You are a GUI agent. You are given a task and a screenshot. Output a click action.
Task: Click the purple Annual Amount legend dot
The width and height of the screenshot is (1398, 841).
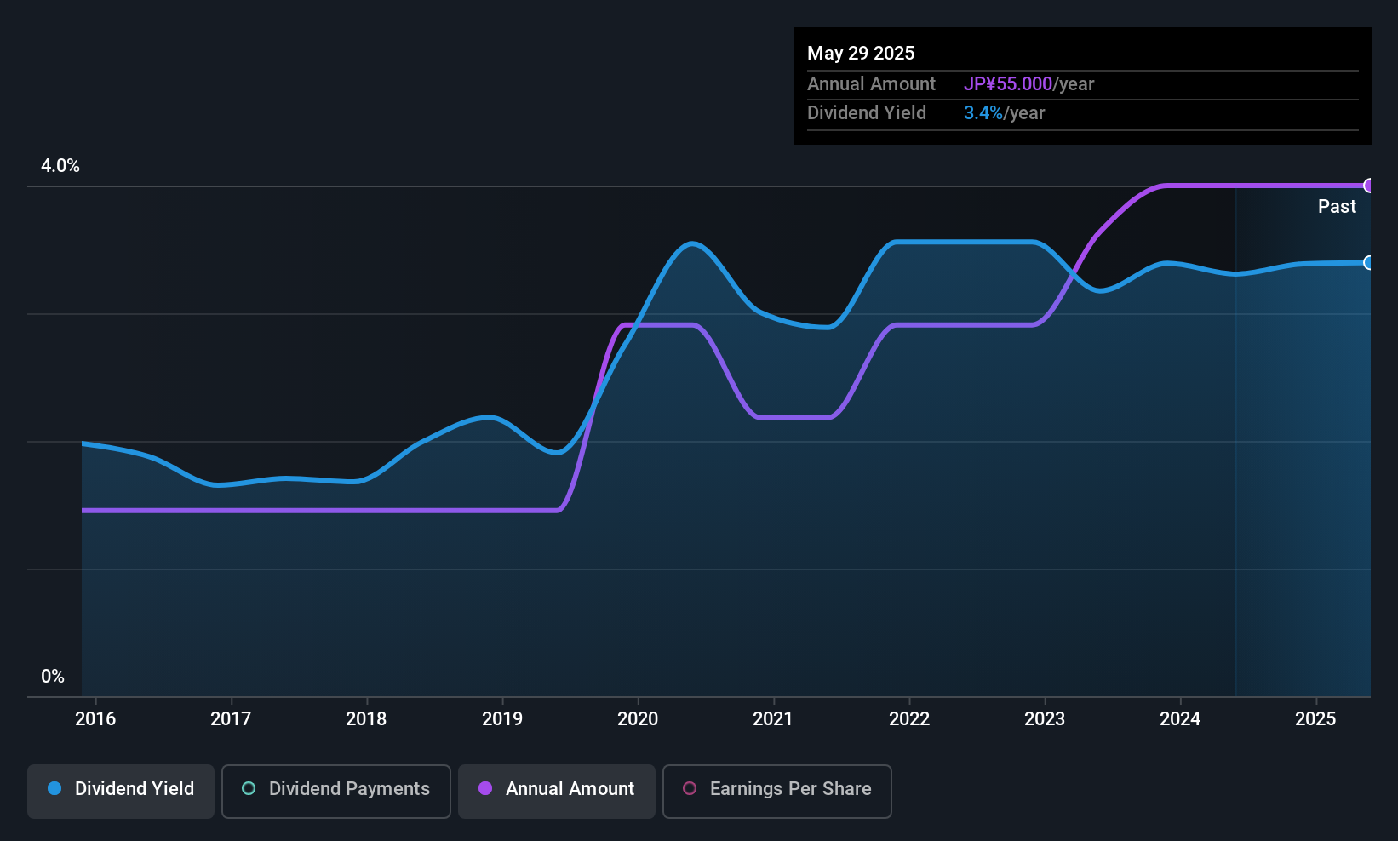pyautogui.click(x=485, y=789)
